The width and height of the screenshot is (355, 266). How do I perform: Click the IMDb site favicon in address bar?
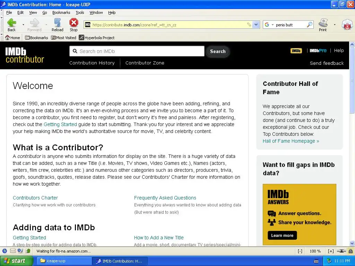click(88, 25)
